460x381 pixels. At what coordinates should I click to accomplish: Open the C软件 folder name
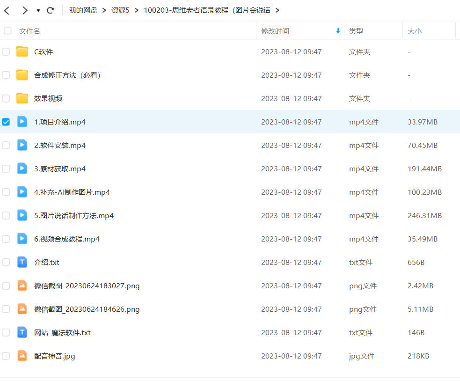44,51
